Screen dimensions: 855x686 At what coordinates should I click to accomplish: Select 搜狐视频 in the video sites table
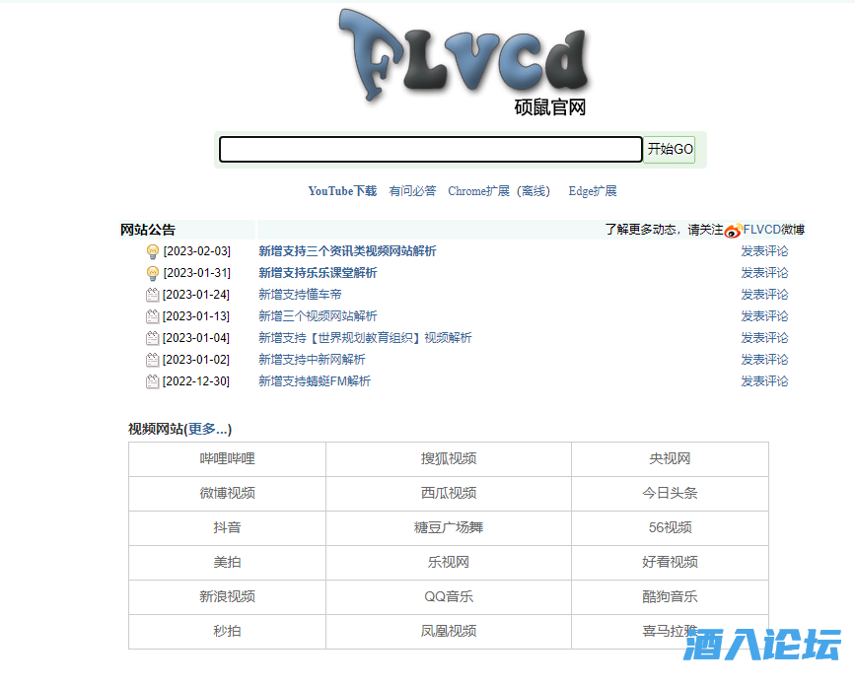pos(449,458)
